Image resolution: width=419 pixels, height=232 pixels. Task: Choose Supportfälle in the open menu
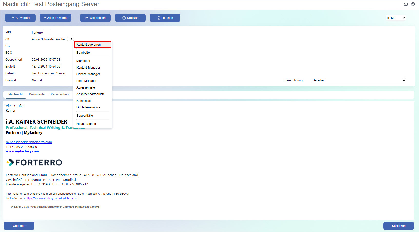click(x=85, y=115)
